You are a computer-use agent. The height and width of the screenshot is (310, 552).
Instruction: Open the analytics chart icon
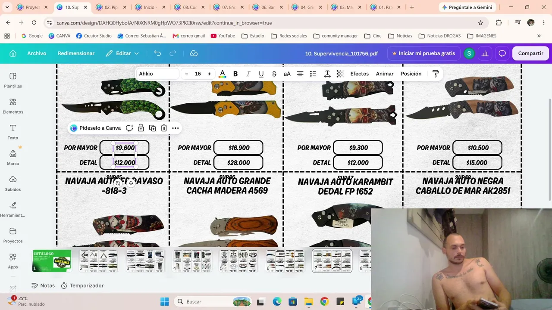tap(485, 53)
